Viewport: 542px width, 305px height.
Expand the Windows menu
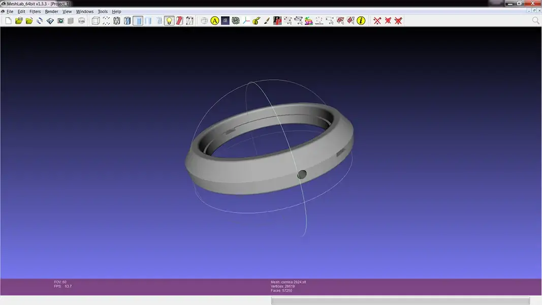click(x=85, y=11)
